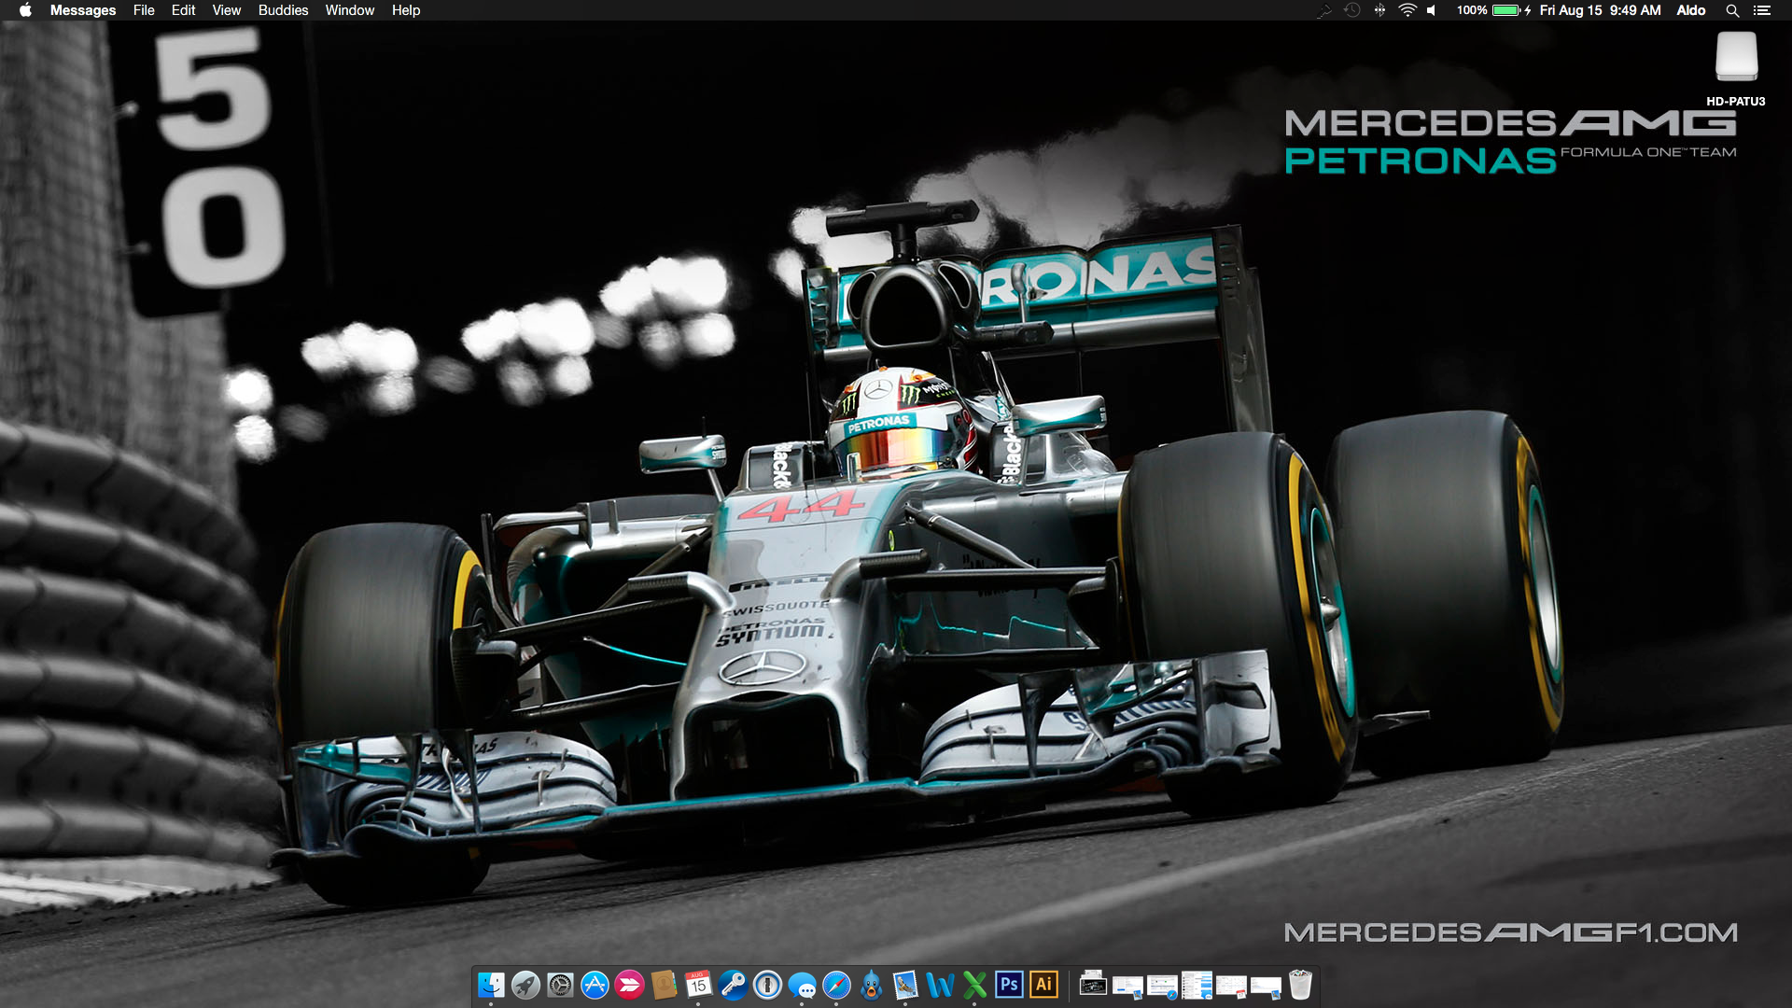
Task: Open the File menu
Action: (144, 10)
